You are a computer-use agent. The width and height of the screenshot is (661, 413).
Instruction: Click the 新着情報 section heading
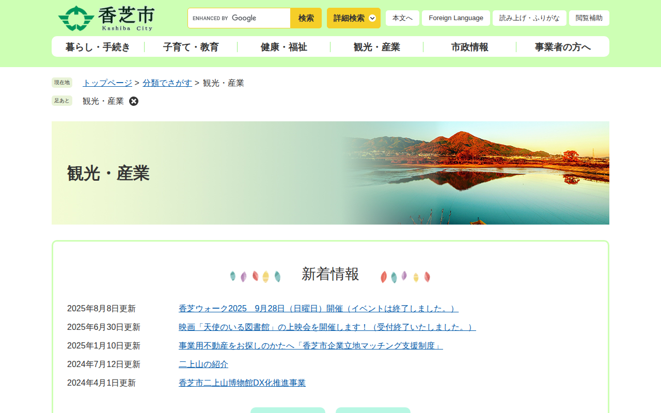pyautogui.click(x=330, y=274)
